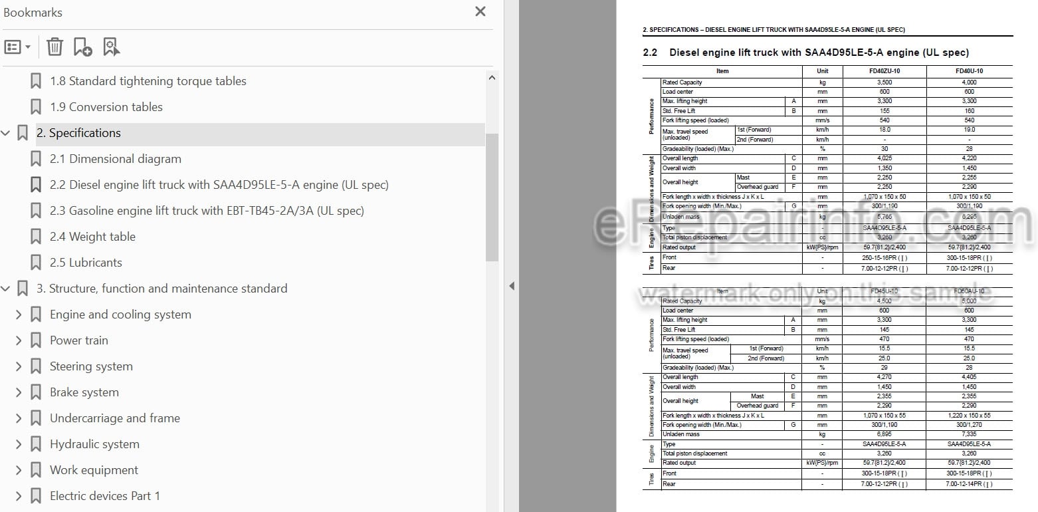Open bookmark 2.1 Dimensional diagram
Image resolution: width=1038 pixels, height=512 pixels.
tap(116, 159)
